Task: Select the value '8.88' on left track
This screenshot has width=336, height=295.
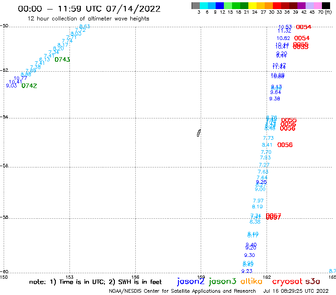Action: tap(26, 74)
